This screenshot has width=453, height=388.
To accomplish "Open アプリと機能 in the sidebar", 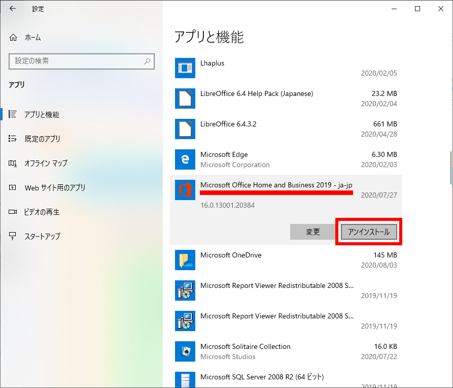I will pyautogui.click(x=42, y=115).
